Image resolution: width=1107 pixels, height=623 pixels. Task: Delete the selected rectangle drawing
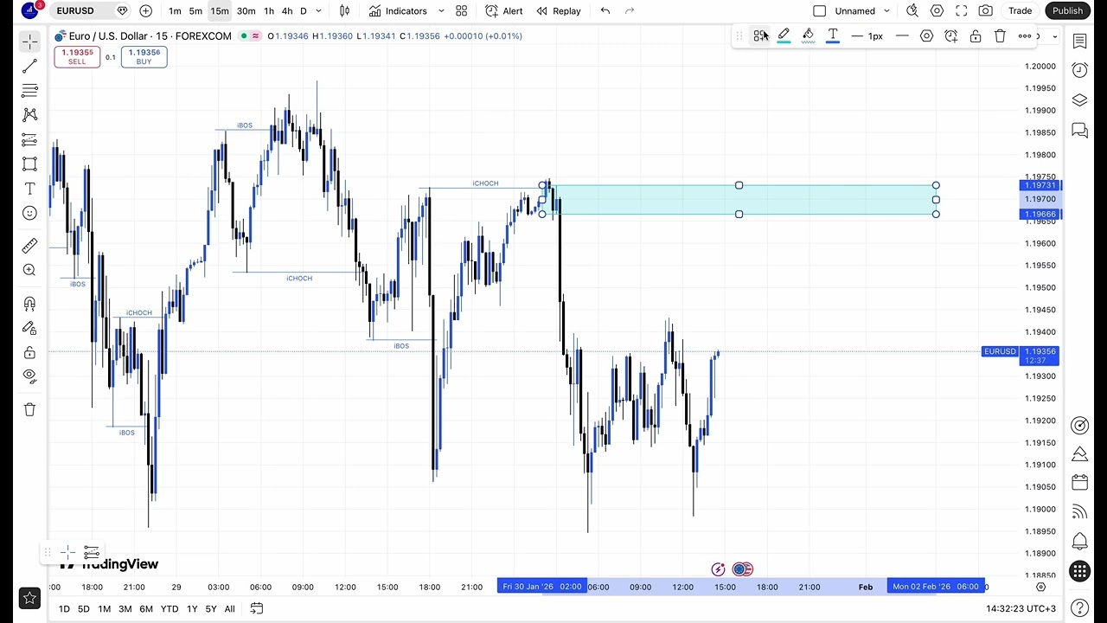tap(1000, 35)
